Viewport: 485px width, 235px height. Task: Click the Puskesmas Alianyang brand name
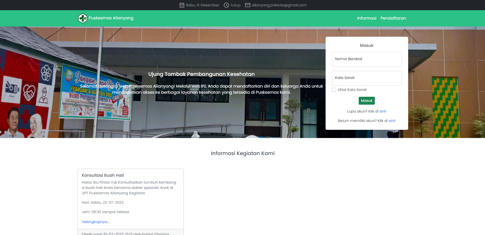[x=111, y=18]
